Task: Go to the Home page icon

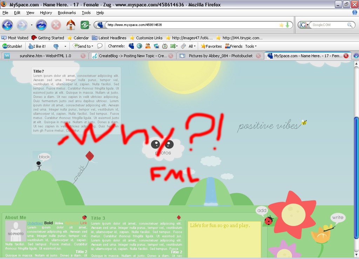Action: coord(70,25)
